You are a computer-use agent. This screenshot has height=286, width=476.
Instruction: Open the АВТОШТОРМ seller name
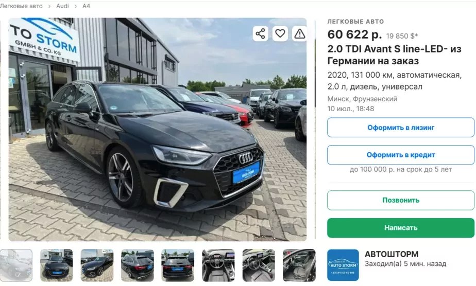click(x=392, y=254)
